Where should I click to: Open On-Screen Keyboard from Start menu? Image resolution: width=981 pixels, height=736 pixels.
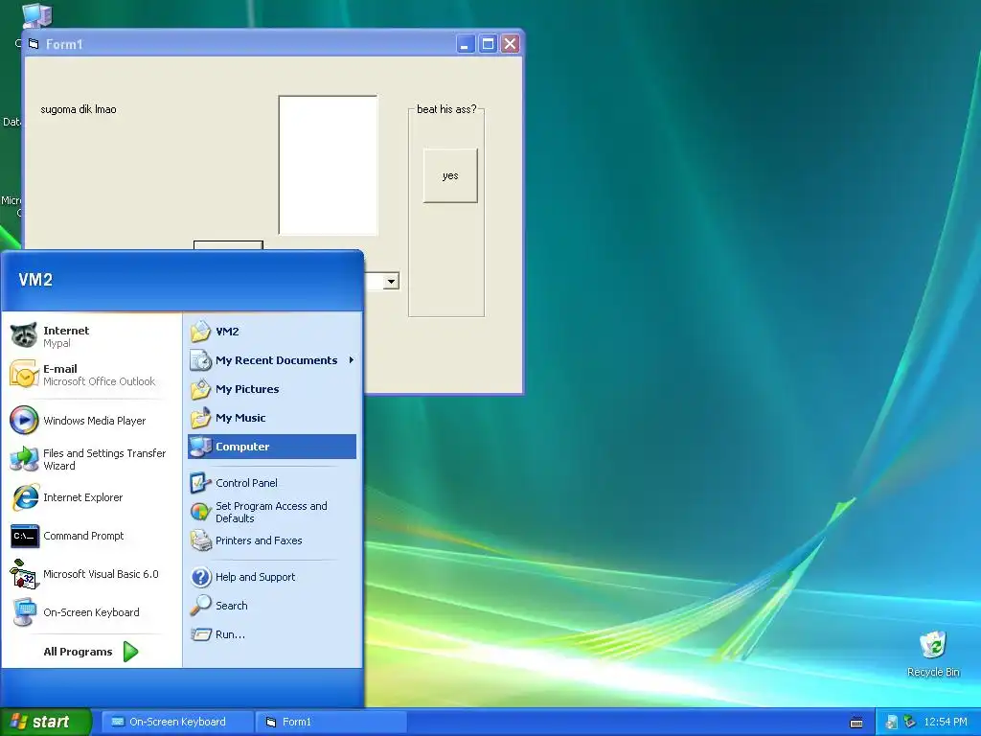[89, 612]
